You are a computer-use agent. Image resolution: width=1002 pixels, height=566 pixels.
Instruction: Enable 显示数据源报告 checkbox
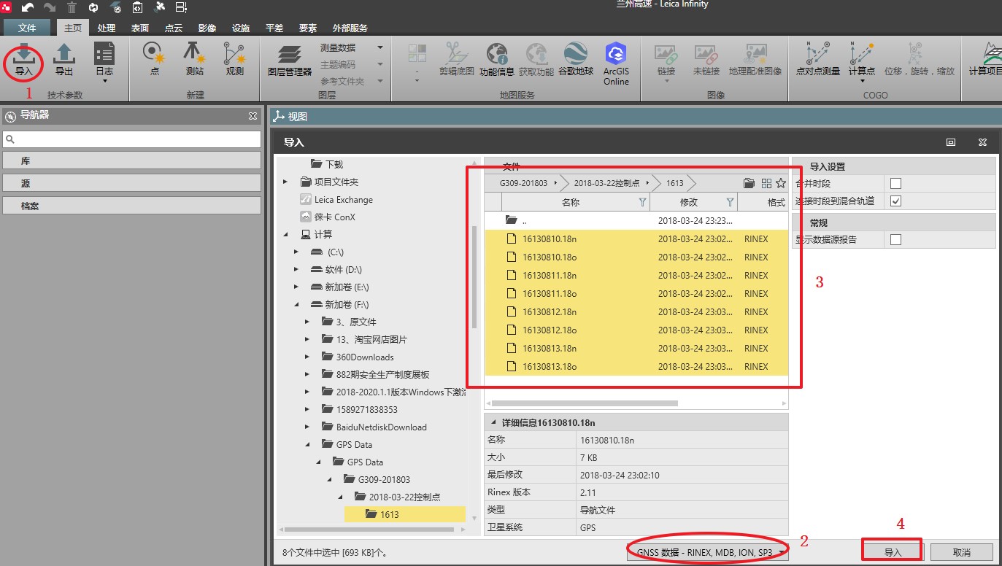895,239
